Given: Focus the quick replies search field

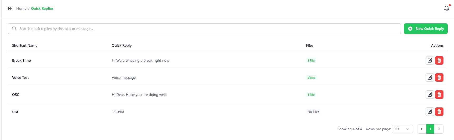Looking at the screenshot, I should click(204, 29).
